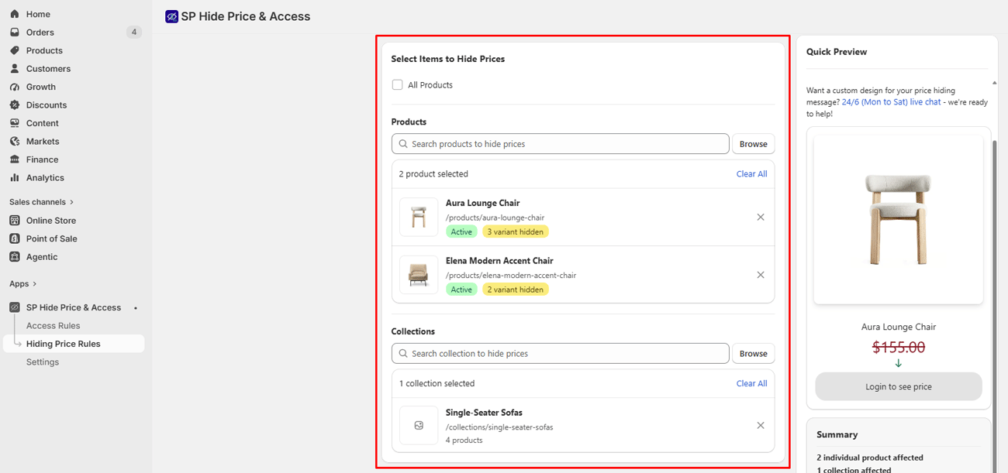This screenshot has height=473, width=1008.
Task: Tick the All Products checkbox
Action: click(x=397, y=85)
